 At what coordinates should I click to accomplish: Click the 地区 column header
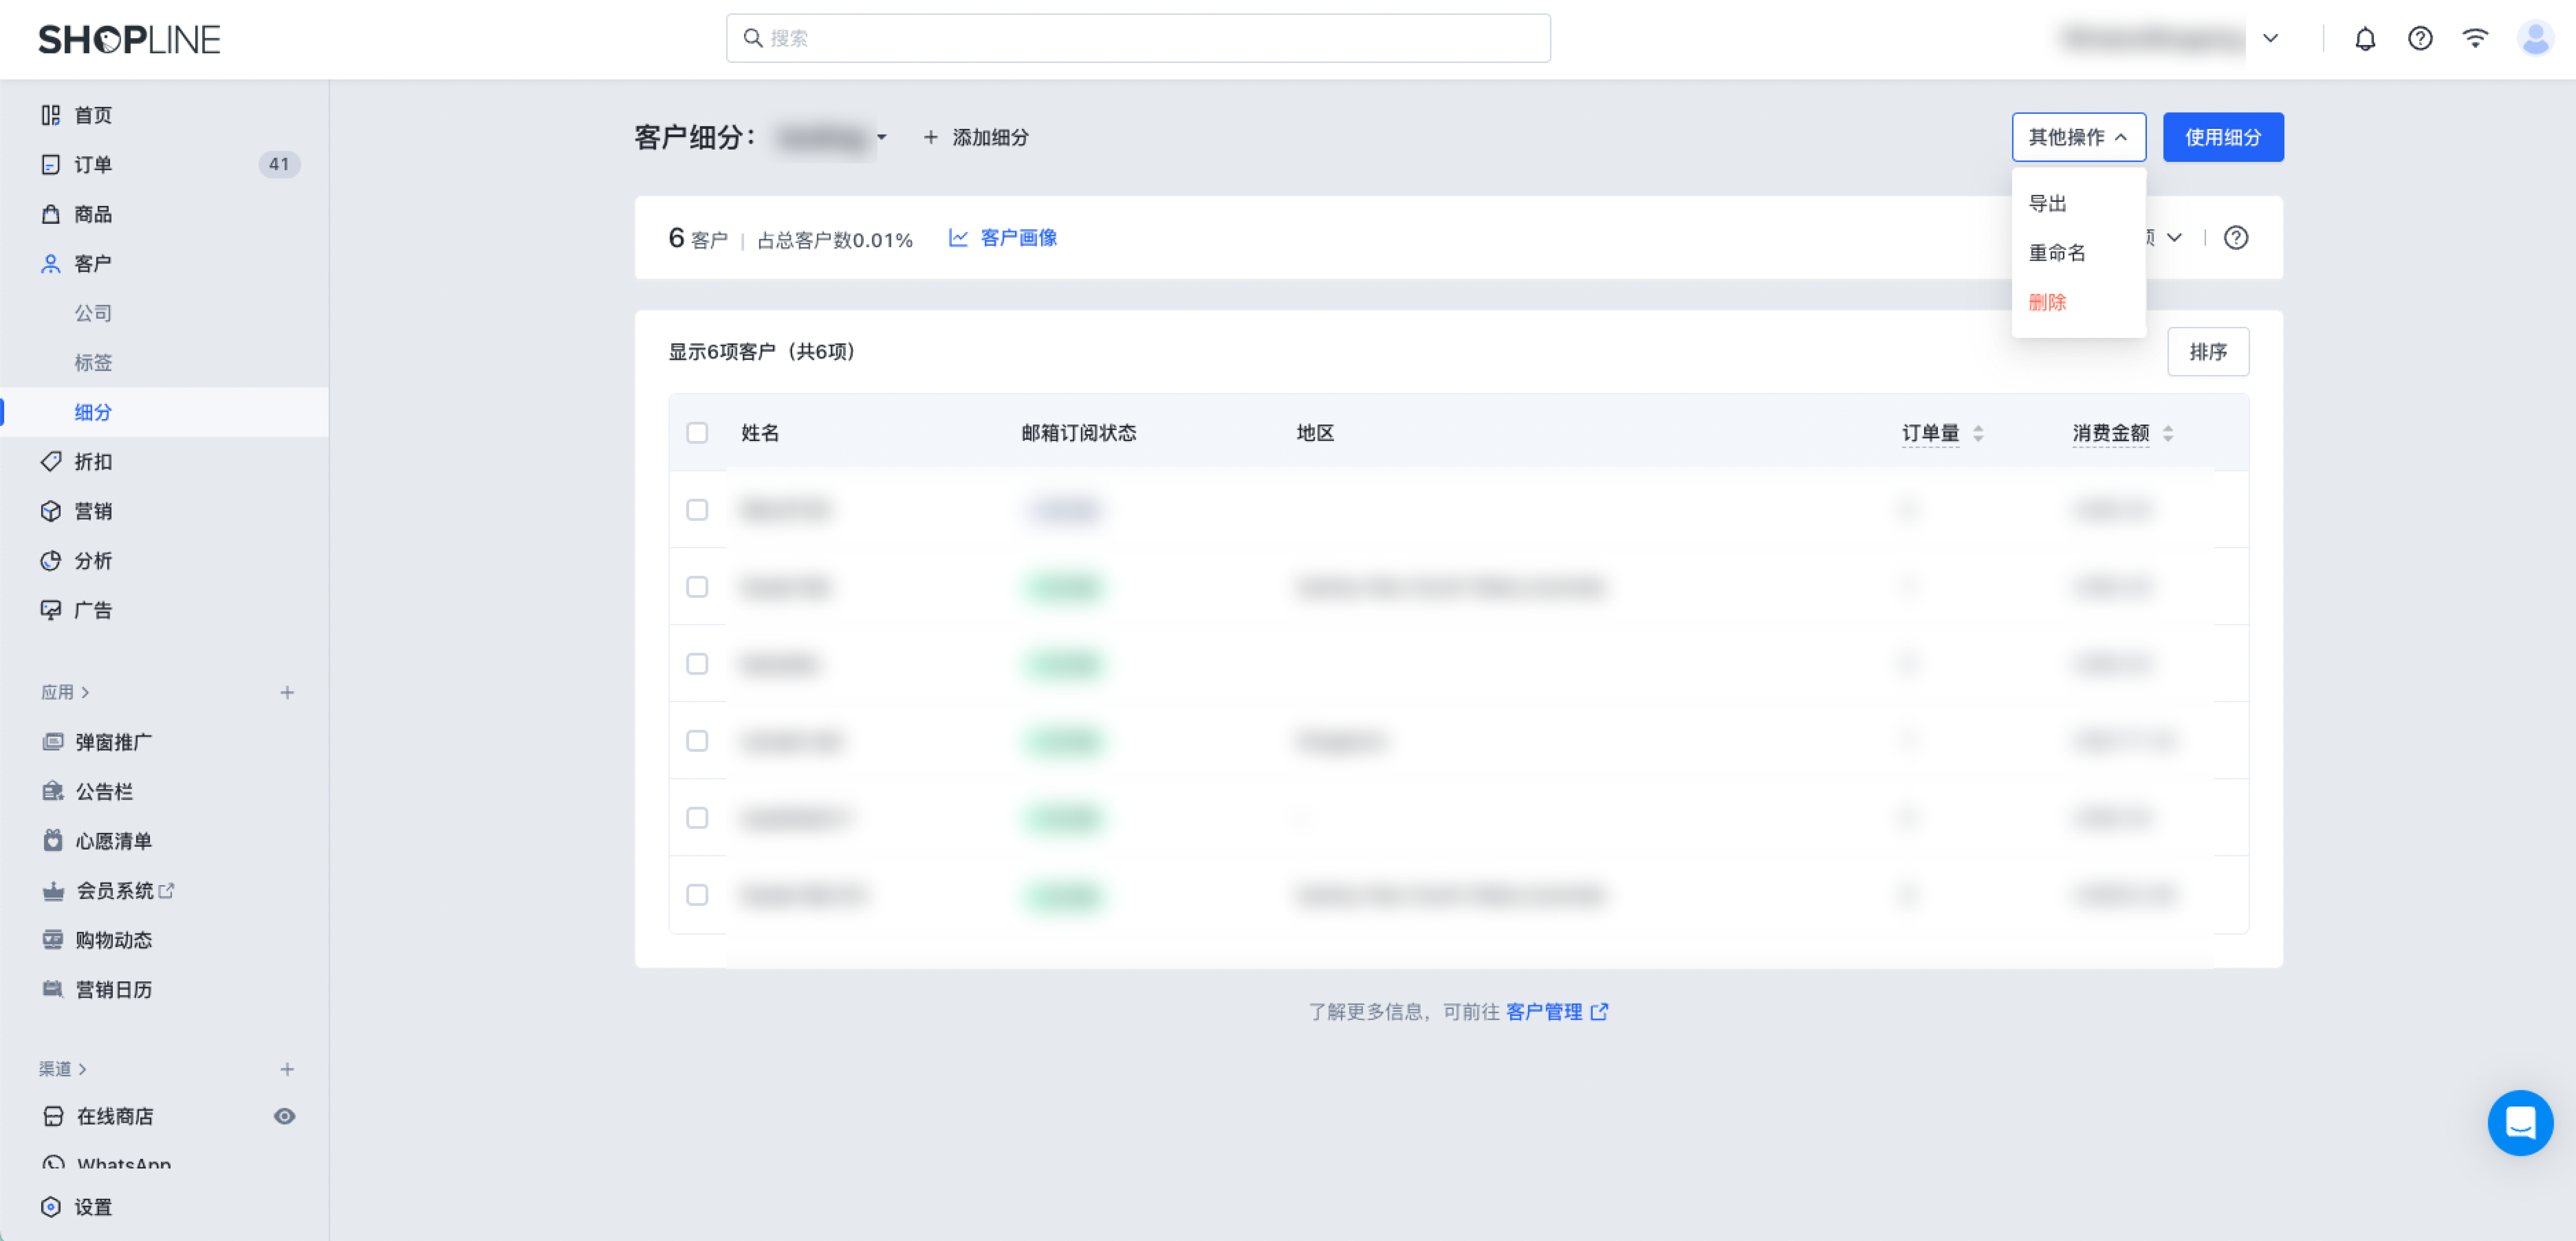[x=1315, y=433]
